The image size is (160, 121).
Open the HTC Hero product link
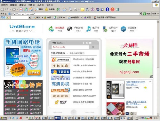136,83
